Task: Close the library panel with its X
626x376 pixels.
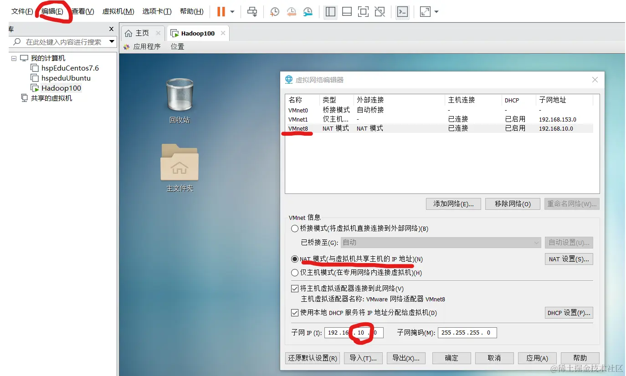Action: [x=112, y=29]
